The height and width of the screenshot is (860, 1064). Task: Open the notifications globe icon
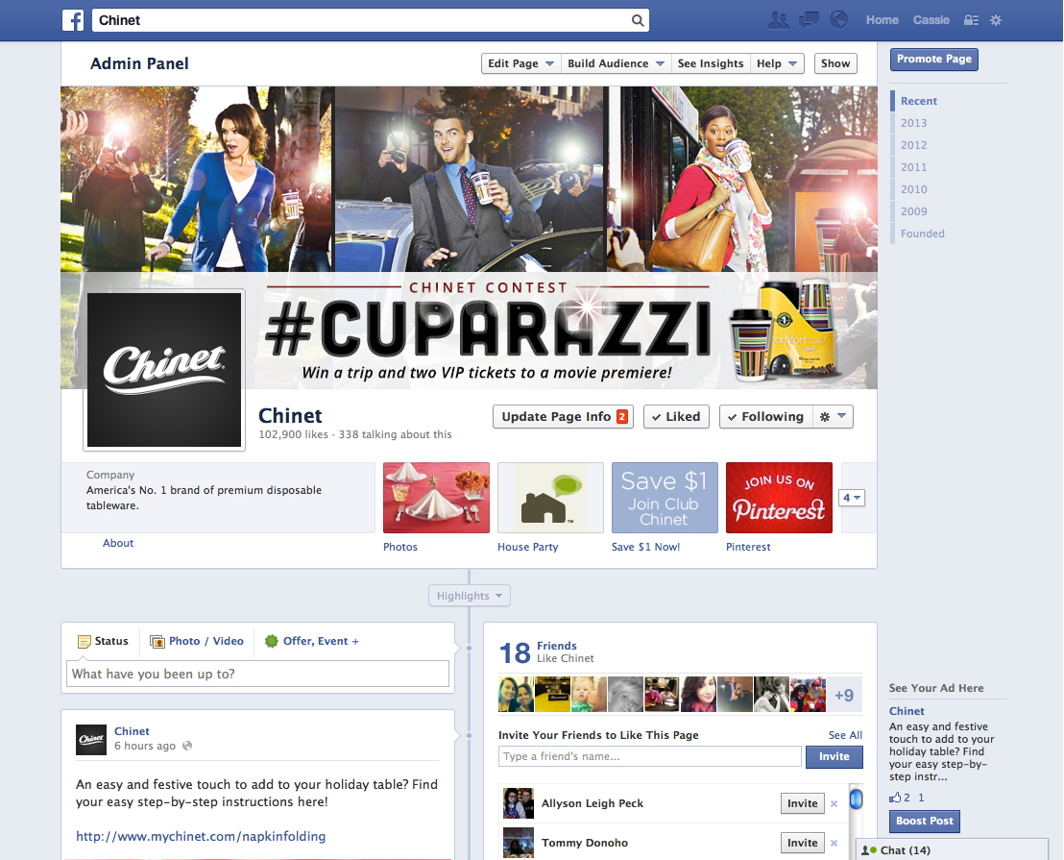(x=838, y=20)
